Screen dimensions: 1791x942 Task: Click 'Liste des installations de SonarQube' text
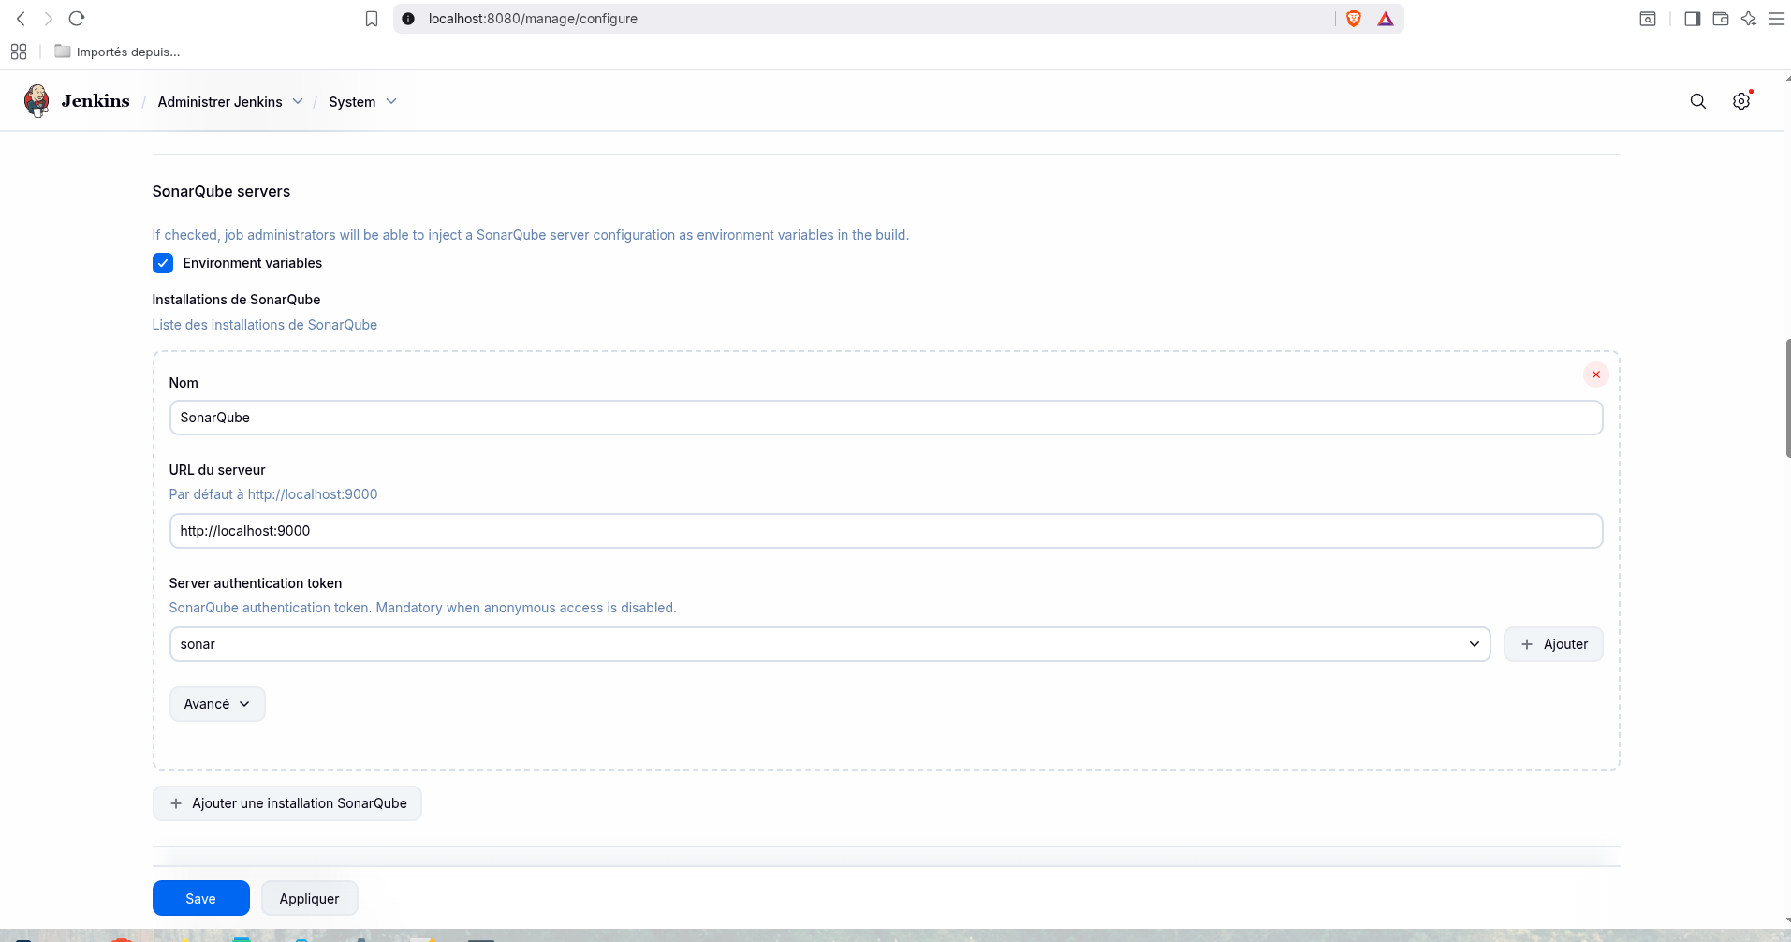pos(265,325)
